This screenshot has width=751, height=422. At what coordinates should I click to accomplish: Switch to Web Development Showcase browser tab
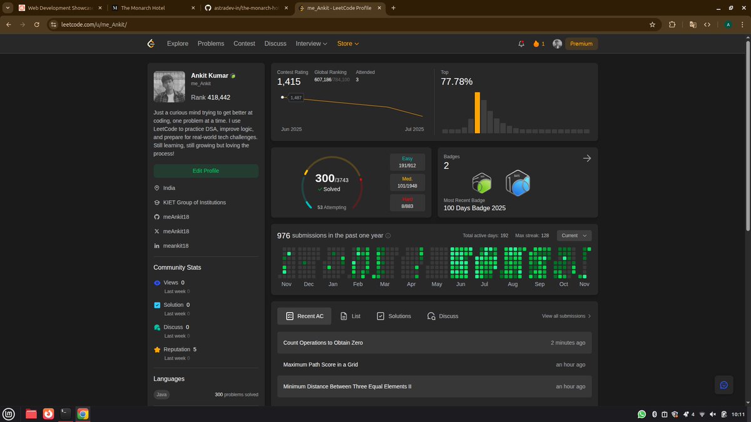click(x=60, y=8)
